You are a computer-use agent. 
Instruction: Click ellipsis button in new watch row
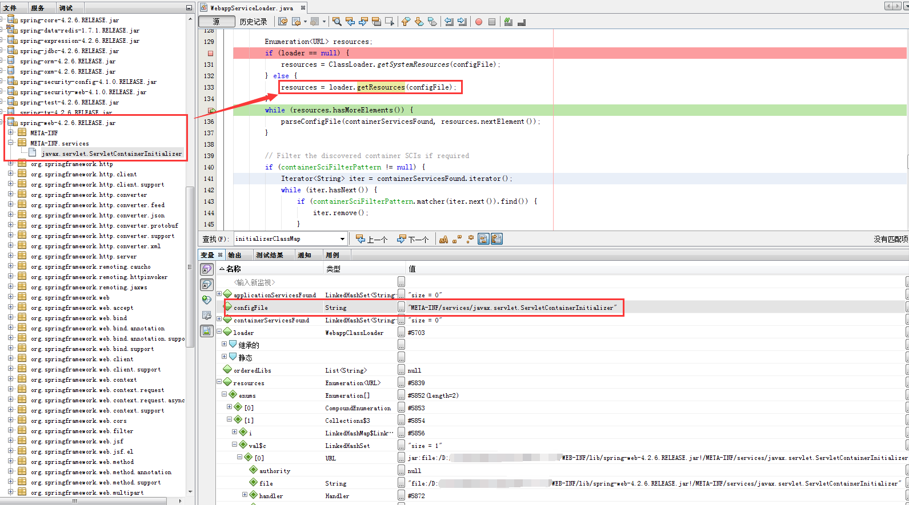401,282
